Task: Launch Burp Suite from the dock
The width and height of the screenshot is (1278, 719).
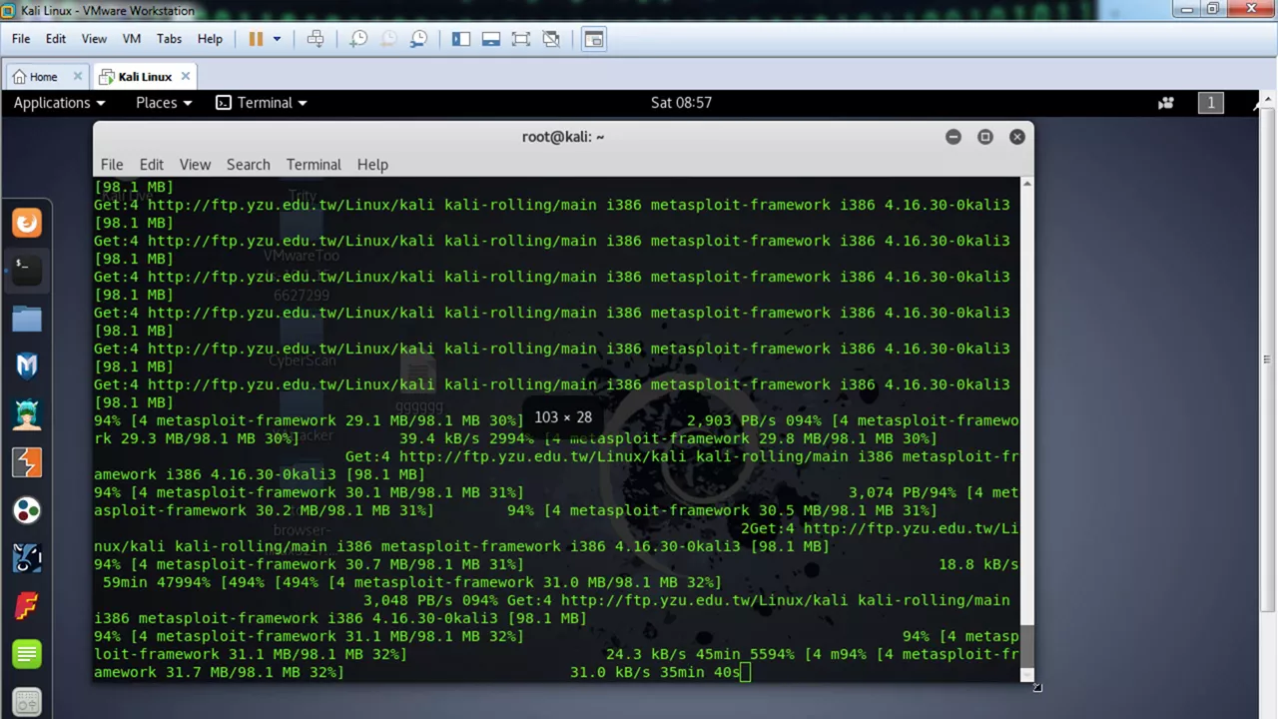Action: tap(27, 462)
